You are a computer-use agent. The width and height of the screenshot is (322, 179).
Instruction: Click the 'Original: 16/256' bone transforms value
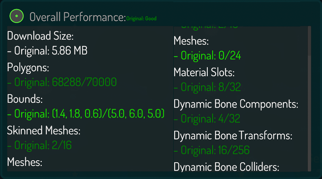212,150
